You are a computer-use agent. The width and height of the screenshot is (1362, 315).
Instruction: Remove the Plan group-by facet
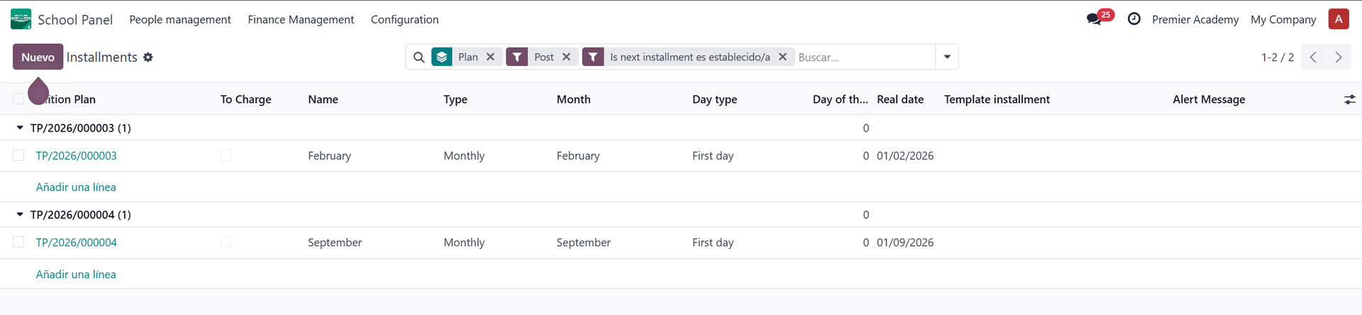coord(490,57)
